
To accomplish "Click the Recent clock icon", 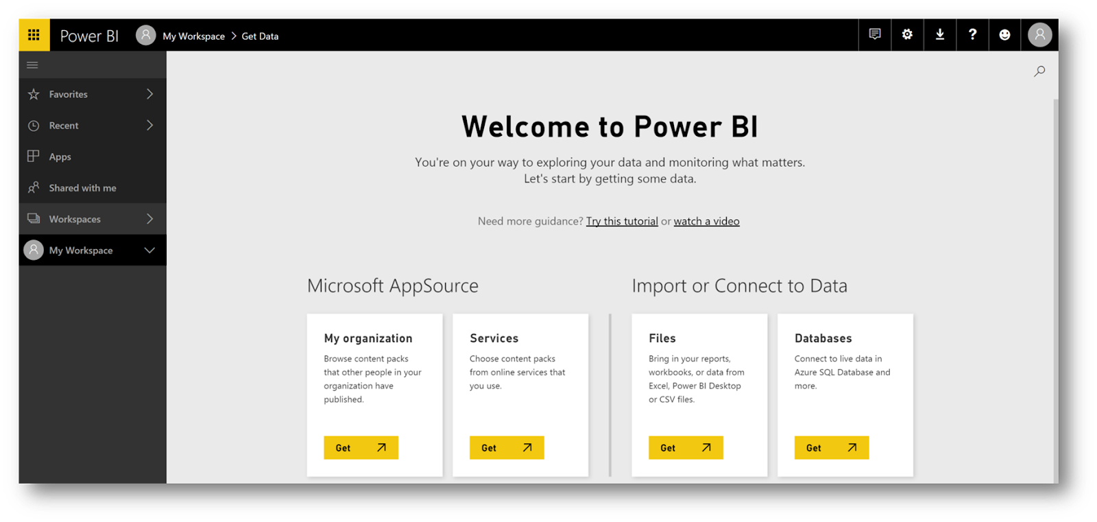I will click(34, 126).
